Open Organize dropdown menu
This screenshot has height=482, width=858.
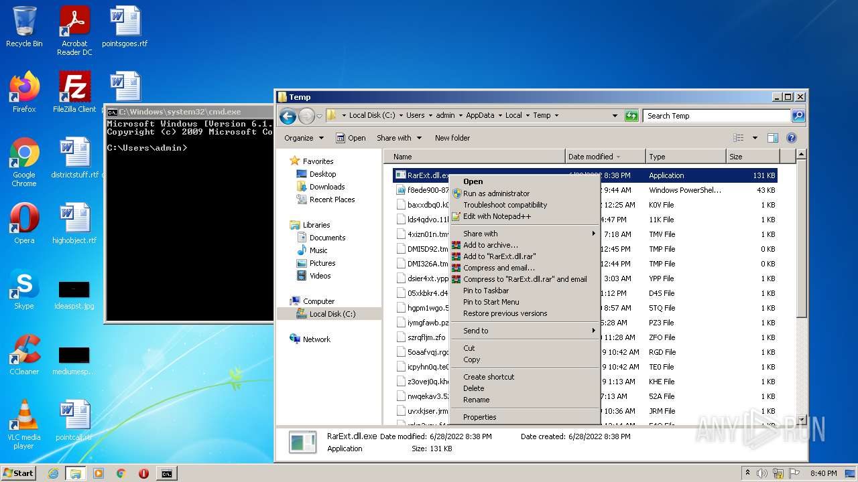click(304, 138)
